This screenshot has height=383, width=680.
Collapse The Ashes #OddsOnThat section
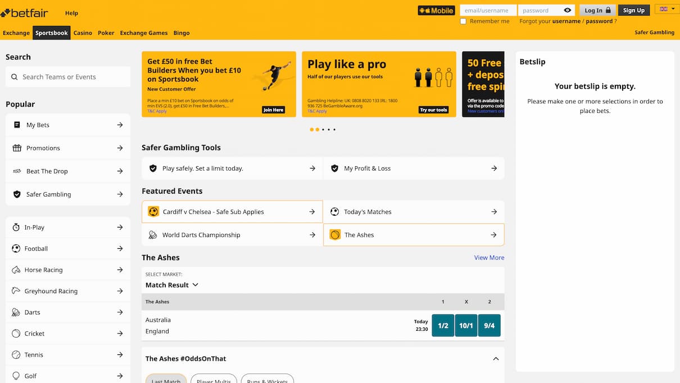pyautogui.click(x=496, y=358)
